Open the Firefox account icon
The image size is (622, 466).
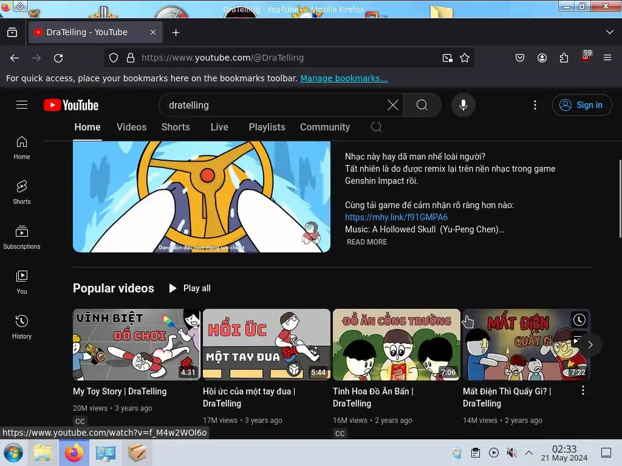point(542,58)
